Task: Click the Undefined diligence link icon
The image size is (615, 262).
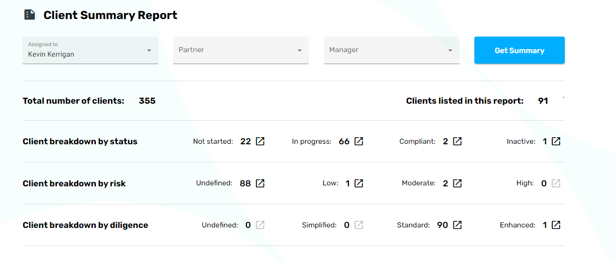Action: [260, 225]
